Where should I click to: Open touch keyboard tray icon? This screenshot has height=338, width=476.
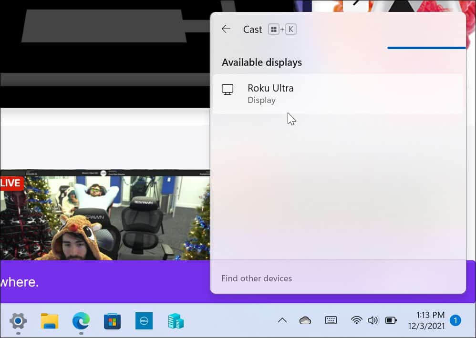pyautogui.click(x=331, y=320)
